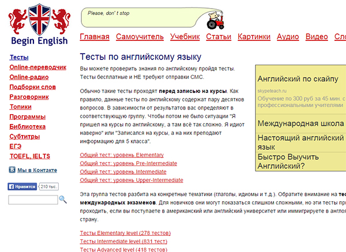Select Аудио in the top navigation
346x252 pixels.
[288, 37]
